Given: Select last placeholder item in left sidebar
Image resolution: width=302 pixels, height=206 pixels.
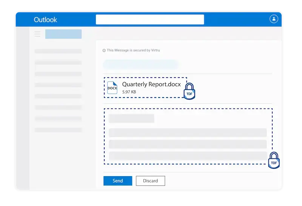Looking at the screenshot, I should tap(58, 130).
